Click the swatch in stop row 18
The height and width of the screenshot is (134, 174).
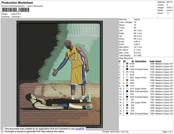coord(127,111)
